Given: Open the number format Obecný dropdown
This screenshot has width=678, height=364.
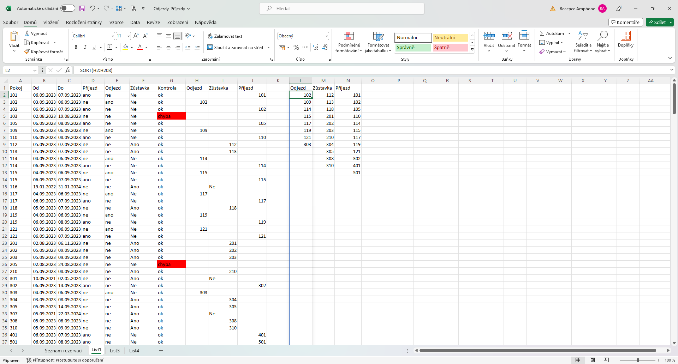Looking at the screenshot, I should (327, 36).
